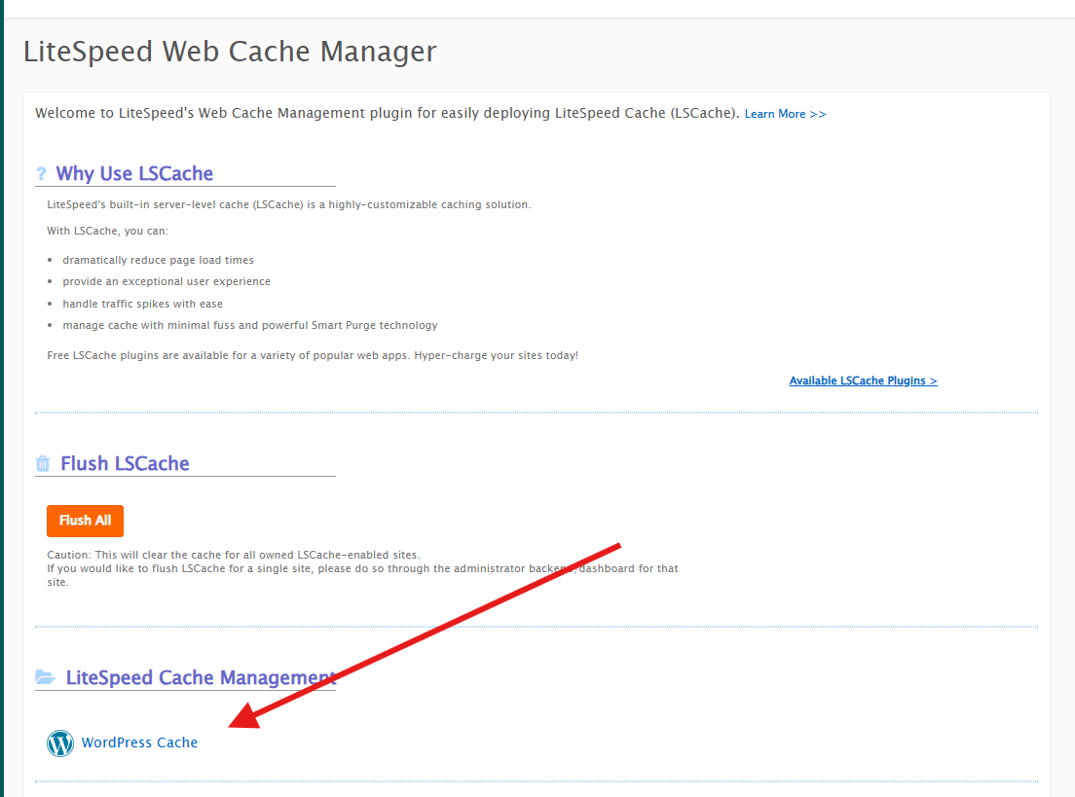Click the Why Use LSCache heading
The width and height of the screenshot is (1075, 797).
click(x=134, y=173)
